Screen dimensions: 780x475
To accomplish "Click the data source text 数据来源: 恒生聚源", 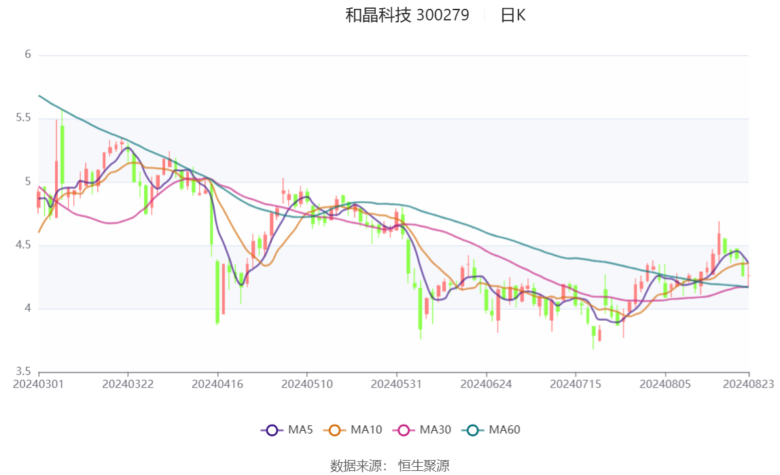I will [390, 466].
